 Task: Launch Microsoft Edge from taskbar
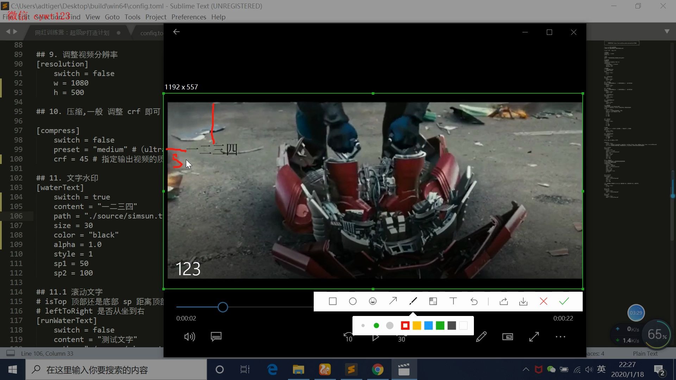coord(272,370)
